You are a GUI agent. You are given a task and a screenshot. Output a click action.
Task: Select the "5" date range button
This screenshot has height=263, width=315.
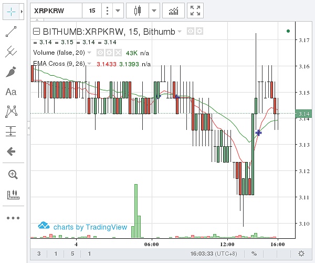[73, 254]
